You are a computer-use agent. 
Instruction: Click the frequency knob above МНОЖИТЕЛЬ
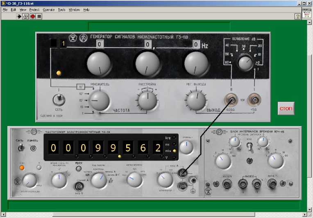[99, 64]
